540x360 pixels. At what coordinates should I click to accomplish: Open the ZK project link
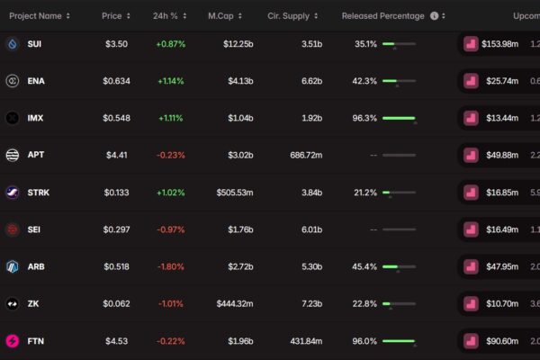pos(33,304)
